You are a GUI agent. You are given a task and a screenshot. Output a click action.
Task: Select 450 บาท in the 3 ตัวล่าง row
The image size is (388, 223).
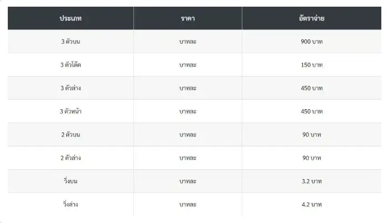pyautogui.click(x=311, y=88)
